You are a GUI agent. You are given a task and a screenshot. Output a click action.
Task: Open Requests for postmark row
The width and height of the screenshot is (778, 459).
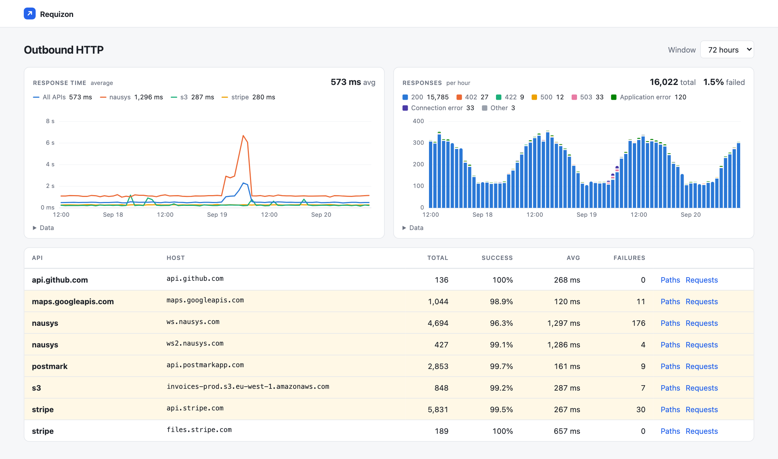point(702,366)
